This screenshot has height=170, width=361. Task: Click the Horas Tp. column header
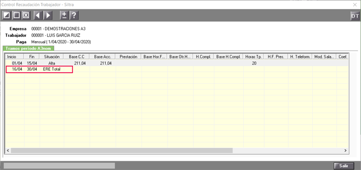(253, 57)
